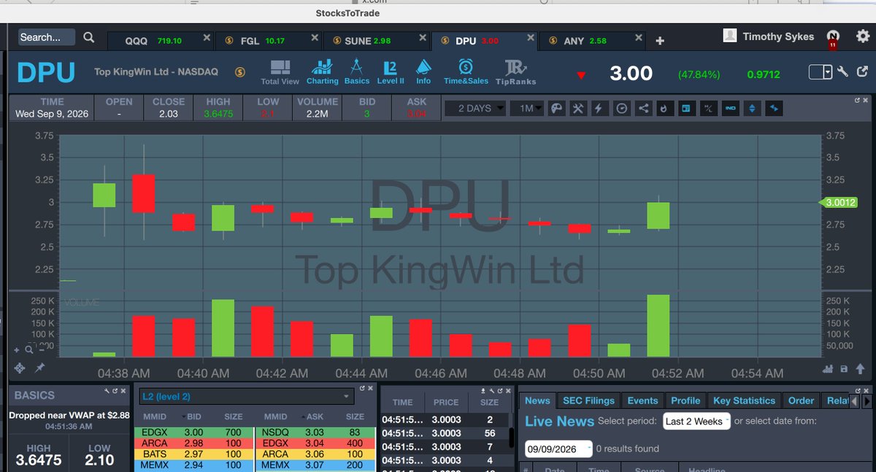
Task: Zoom in chart with plus button
Action: point(17,349)
